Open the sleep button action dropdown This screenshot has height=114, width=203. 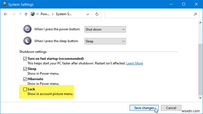(x=105, y=41)
